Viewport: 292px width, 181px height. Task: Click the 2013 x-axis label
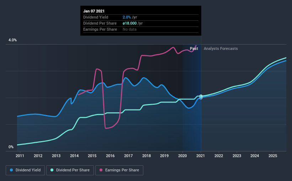pyautogui.click(x=56, y=156)
